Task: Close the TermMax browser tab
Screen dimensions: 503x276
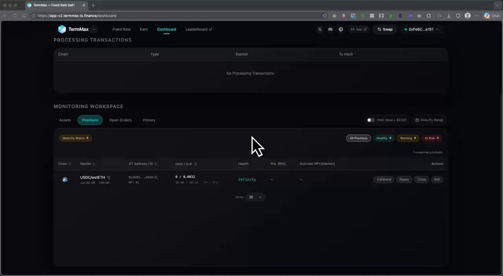Action: tap(84, 5)
